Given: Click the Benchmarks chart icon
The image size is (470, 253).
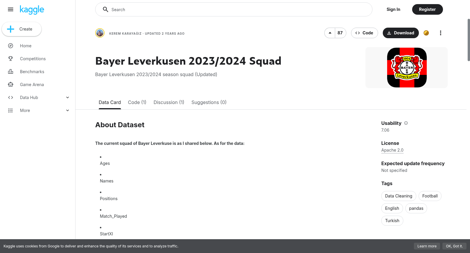Looking at the screenshot, I should point(11,72).
